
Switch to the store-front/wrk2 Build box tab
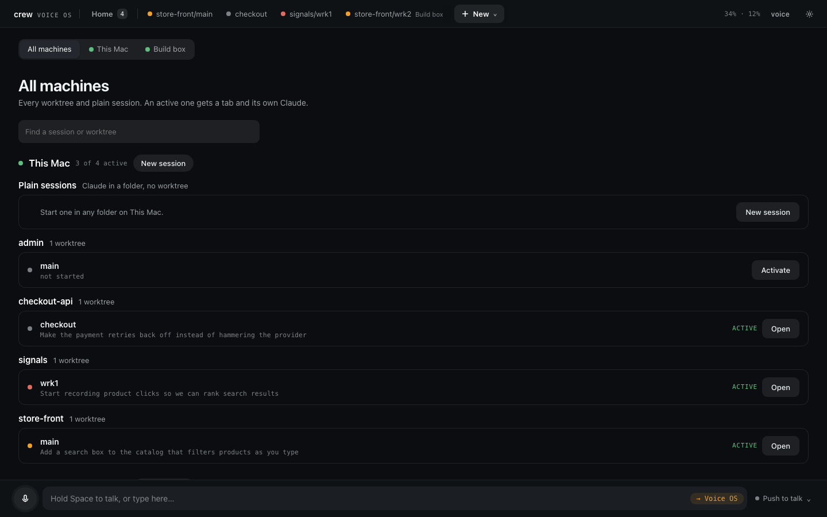(394, 14)
